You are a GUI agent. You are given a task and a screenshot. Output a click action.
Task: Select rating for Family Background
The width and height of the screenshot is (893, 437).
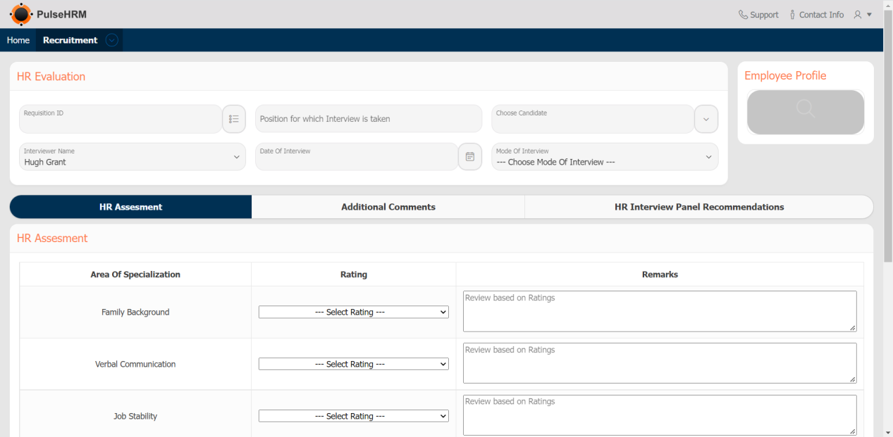[354, 312]
